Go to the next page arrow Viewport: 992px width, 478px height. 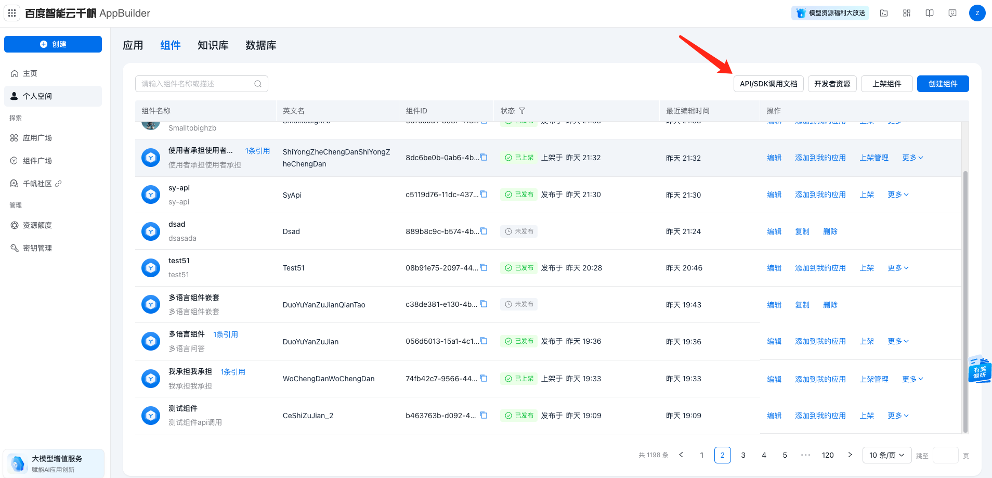pyautogui.click(x=850, y=455)
